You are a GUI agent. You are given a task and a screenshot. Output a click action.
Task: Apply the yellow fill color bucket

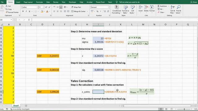(42, 11)
